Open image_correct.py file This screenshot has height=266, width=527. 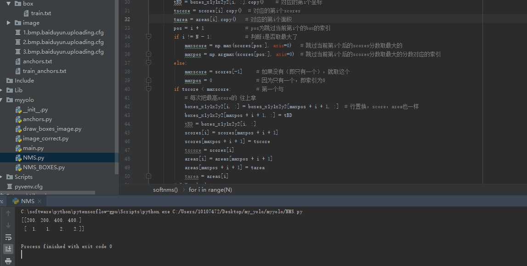45,139
